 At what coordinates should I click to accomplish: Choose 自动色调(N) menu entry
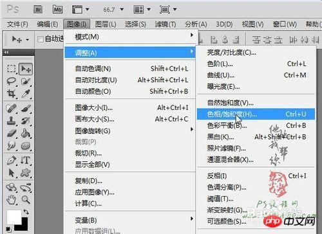pos(130,69)
